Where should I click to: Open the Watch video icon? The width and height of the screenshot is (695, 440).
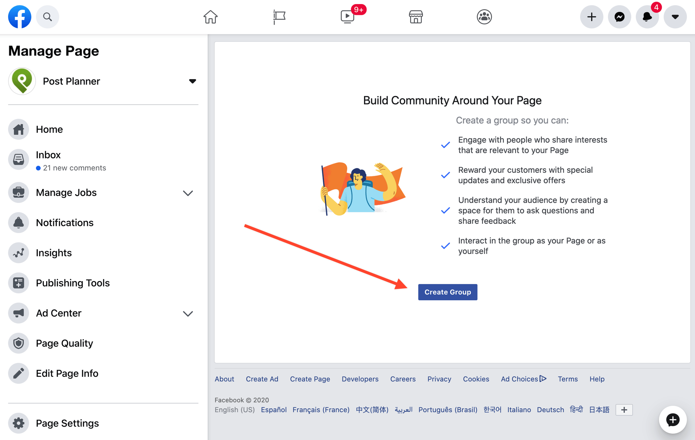[347, 17]
